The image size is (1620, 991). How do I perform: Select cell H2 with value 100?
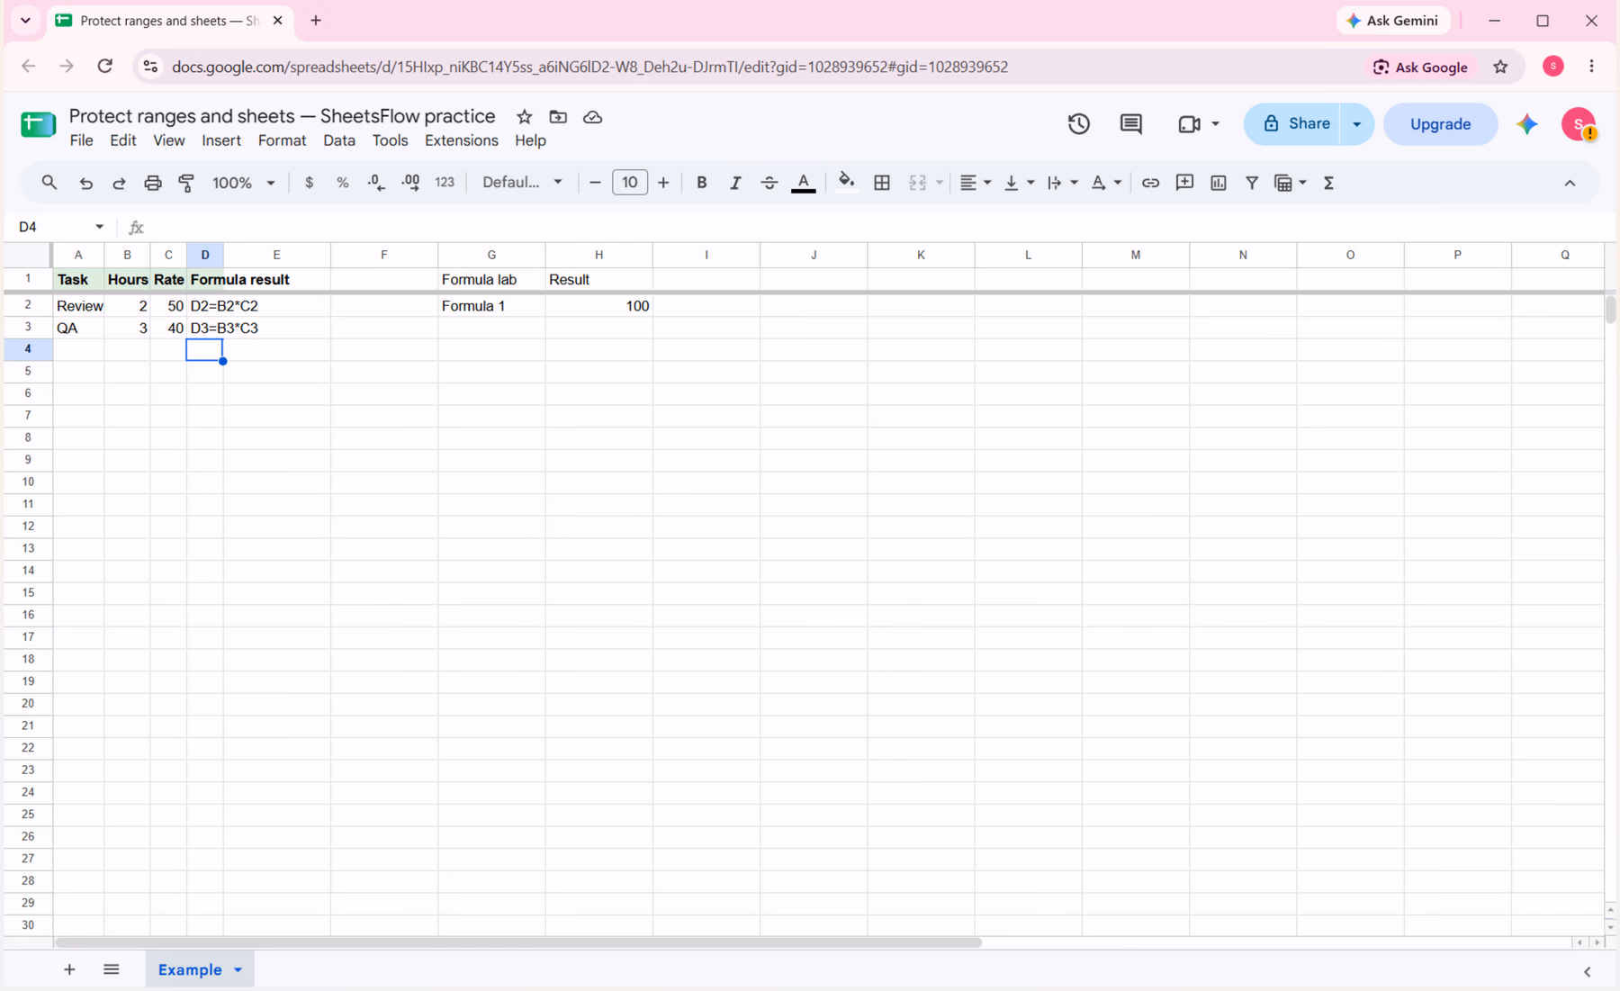(x=598, y=306)
